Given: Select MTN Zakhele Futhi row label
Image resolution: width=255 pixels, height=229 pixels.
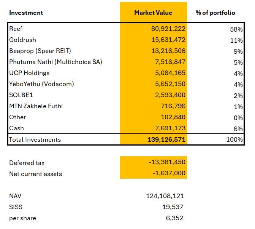Looking at the screenshot, I should point(36,106).
